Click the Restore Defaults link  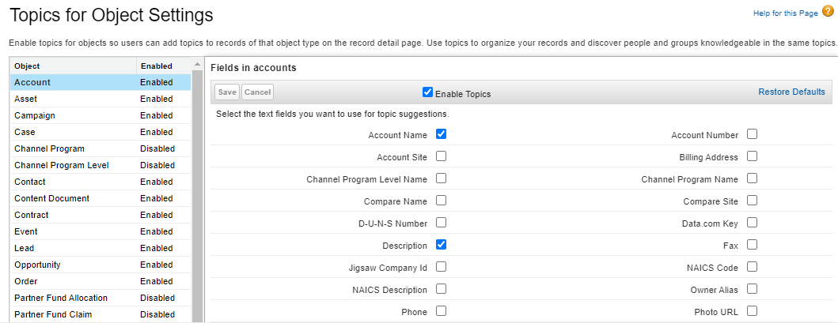tap(791, 92)
